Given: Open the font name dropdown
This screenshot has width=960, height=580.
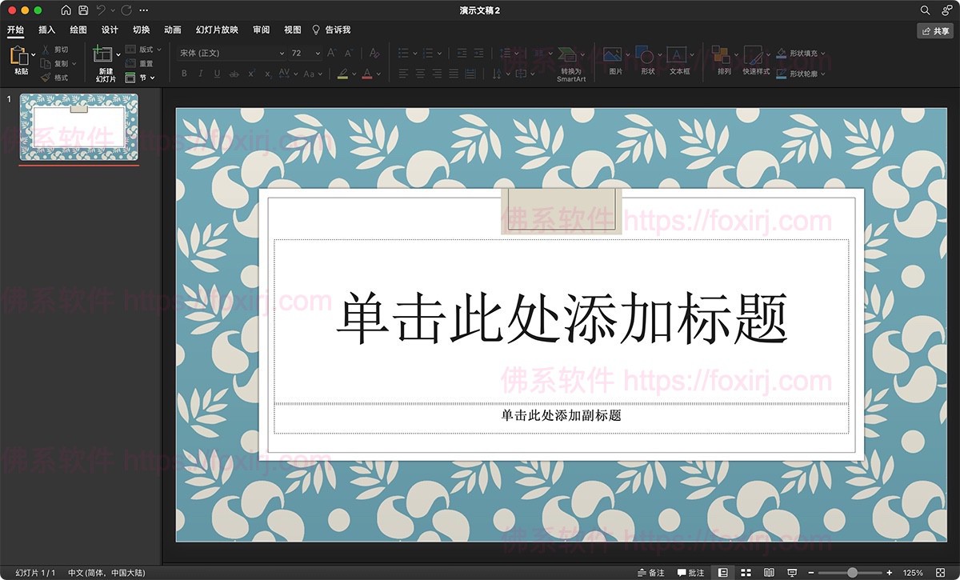Looking at the screenshot, I should click(x=282, y=52).
